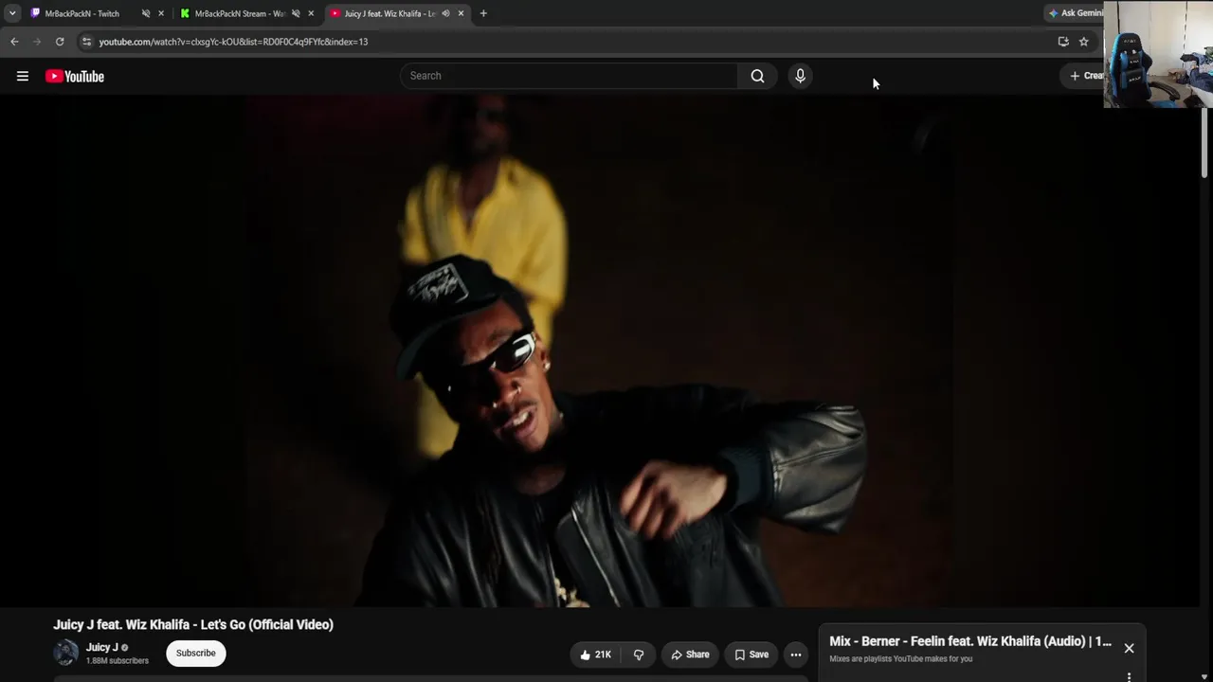Expand the tab search dropdown
Image resolution: width=1213 pixels, height=682 pixels.
(12, 13)
